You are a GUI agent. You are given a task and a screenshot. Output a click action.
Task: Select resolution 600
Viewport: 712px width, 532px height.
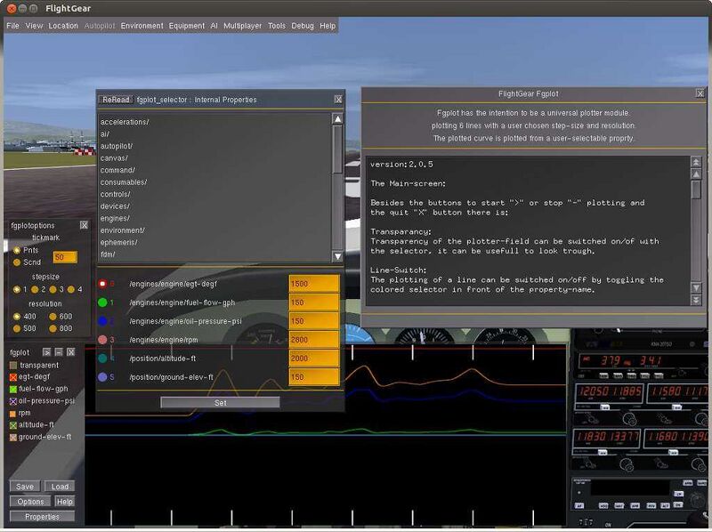coord(53,317)
